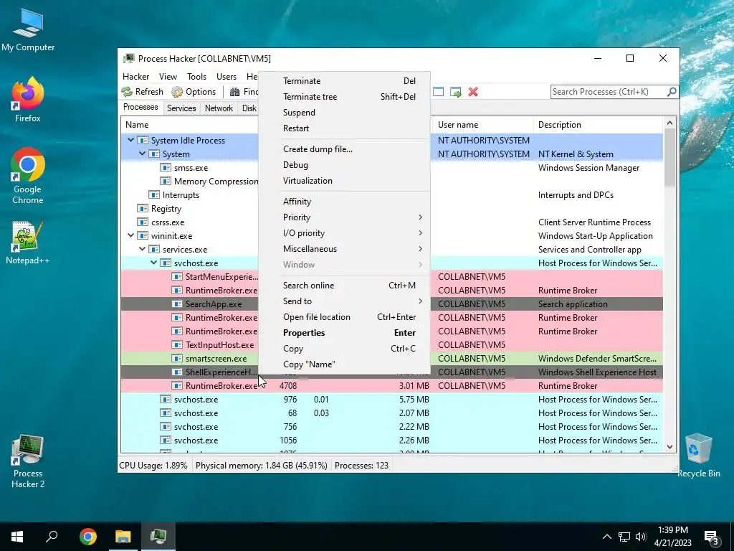Open Process Hacker 2 desktop shortcut

[28, 461]
